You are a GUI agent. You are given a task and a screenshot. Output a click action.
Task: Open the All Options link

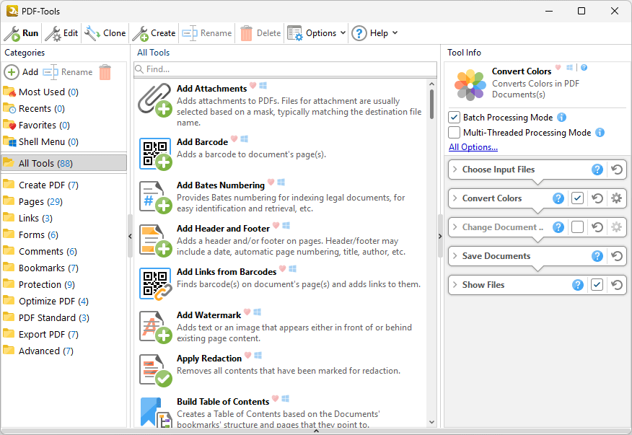(473, 147)
